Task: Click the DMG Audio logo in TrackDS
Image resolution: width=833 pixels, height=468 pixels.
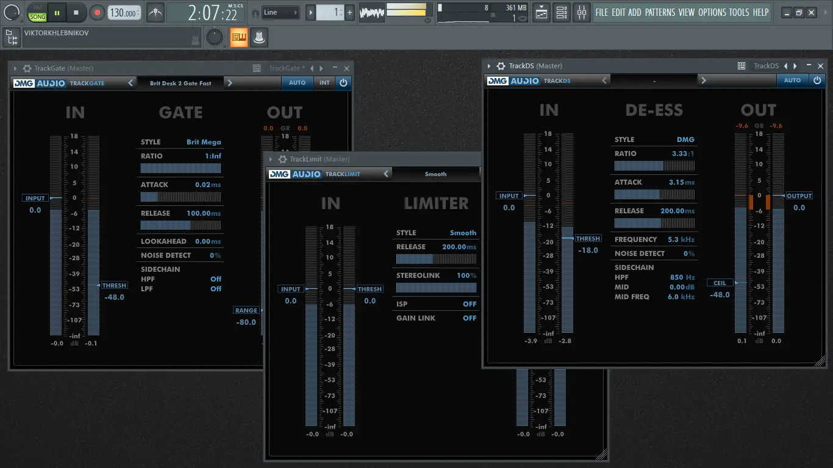Action: [513, 80]
